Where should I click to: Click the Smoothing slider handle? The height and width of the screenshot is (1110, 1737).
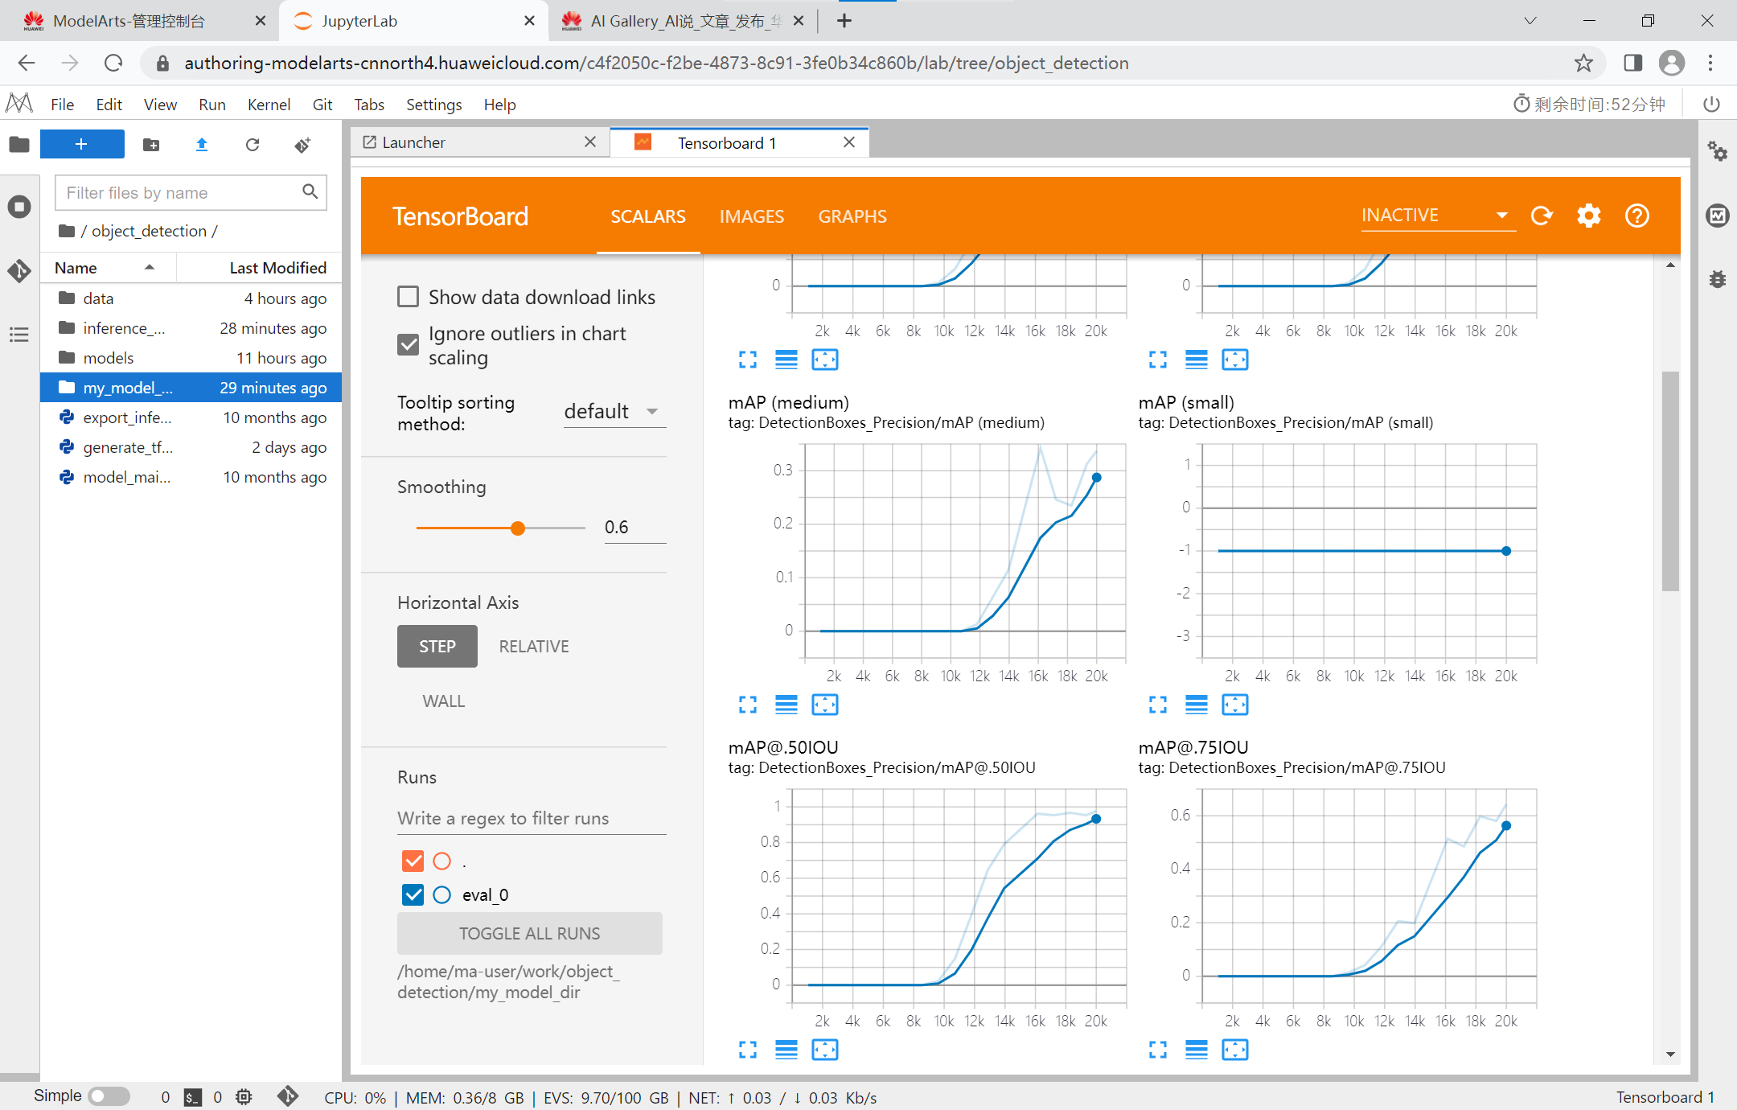click(518, 528)
